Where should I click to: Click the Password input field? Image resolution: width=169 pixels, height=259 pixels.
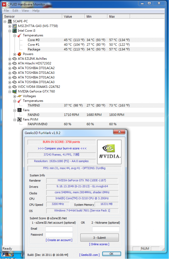[59, 234]
